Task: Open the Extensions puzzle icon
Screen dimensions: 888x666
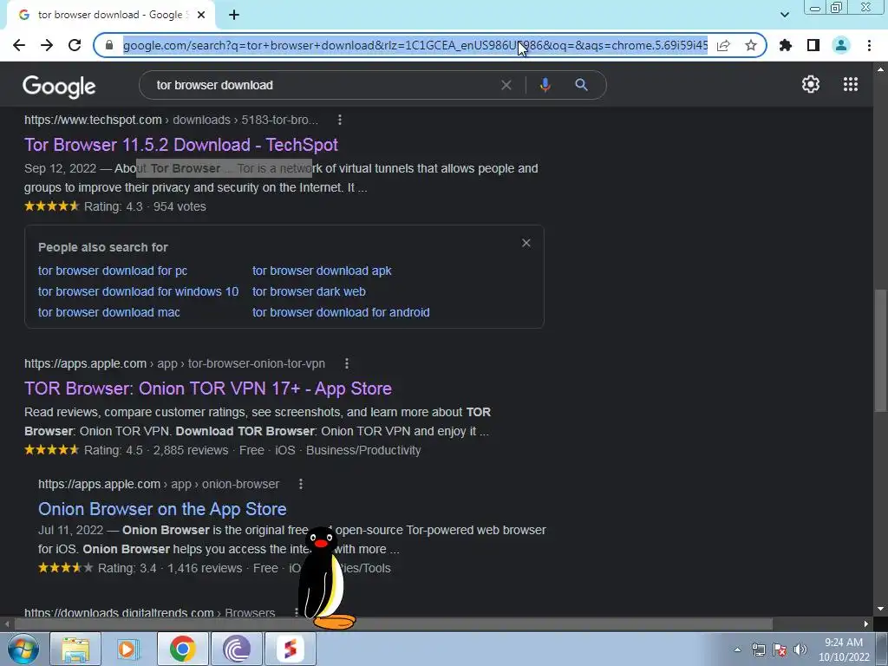Action: click(786, 45)
